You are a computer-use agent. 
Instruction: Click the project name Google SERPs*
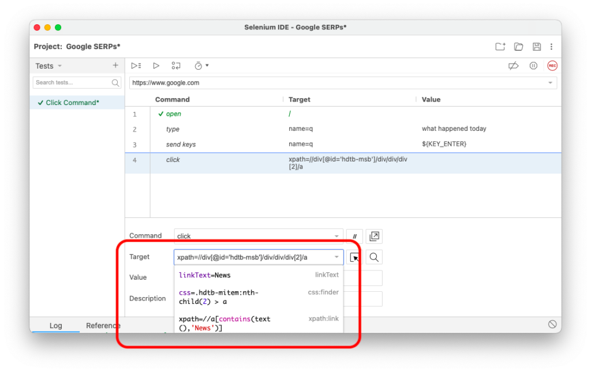(x=93, y=46)
